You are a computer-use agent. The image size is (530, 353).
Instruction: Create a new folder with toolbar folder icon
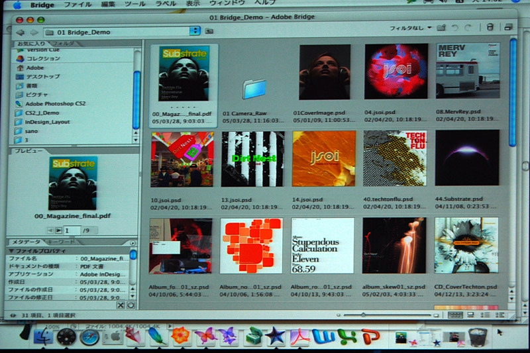tap(441, 28)
